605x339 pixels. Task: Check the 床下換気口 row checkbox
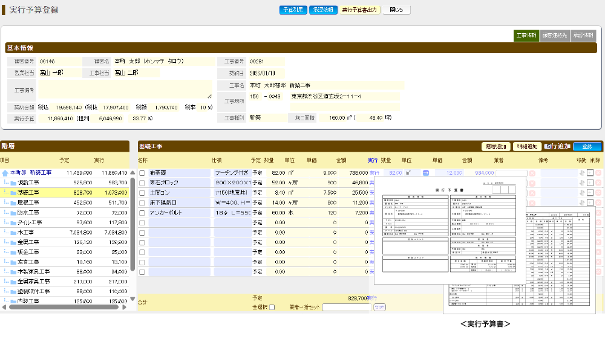point(142,203)
